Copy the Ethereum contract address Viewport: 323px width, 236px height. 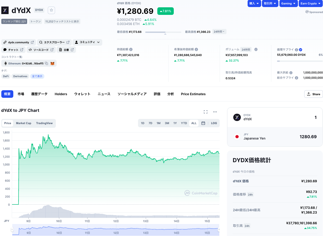click(46, 63)
